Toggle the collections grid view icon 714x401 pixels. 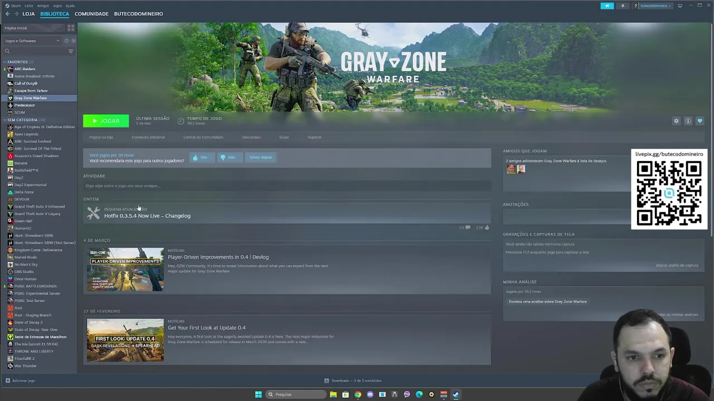click(x=71, y=28)
